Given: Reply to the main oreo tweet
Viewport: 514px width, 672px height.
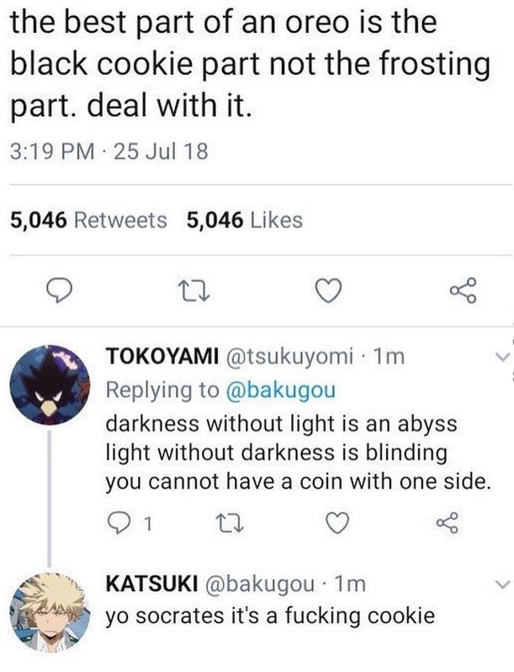Looking at the screenshot, I should coord(59,291).
